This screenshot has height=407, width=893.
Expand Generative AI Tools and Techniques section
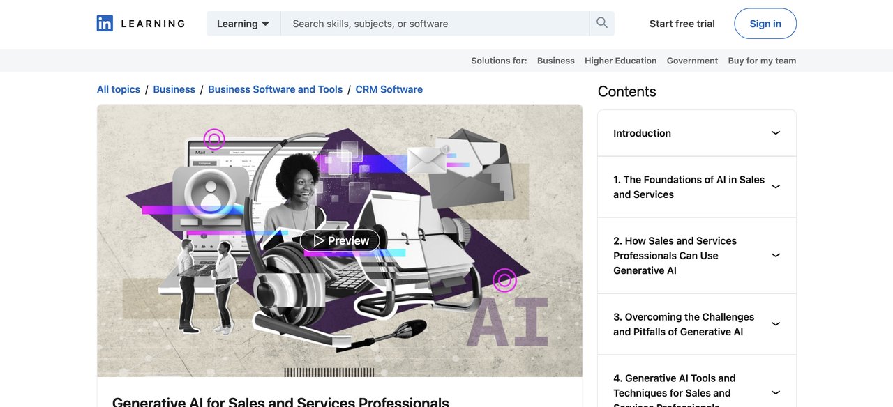(697, 381)
